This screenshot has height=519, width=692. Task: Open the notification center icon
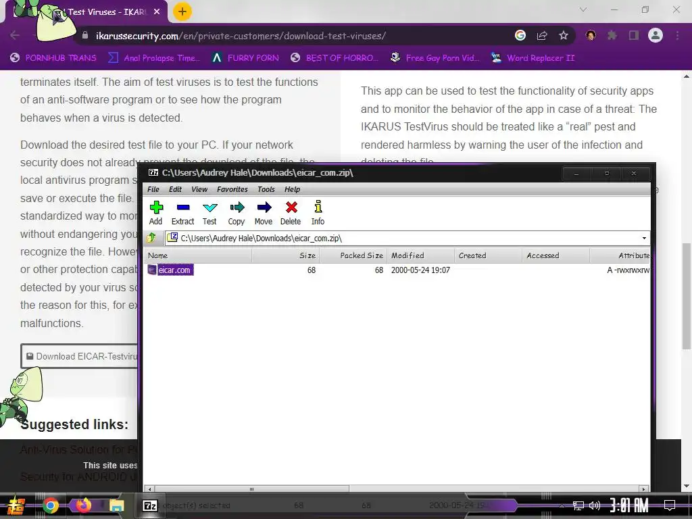click(x=670, y=505)
